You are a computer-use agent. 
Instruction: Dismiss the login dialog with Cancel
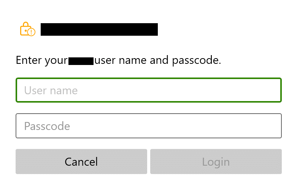(x=81, y=161)
